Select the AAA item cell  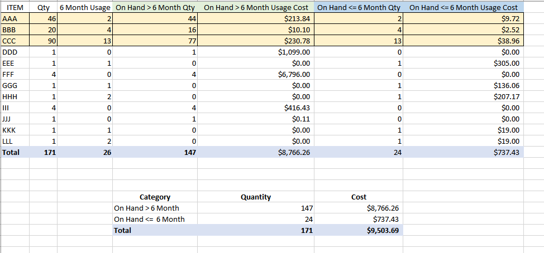tap(15, 19)
